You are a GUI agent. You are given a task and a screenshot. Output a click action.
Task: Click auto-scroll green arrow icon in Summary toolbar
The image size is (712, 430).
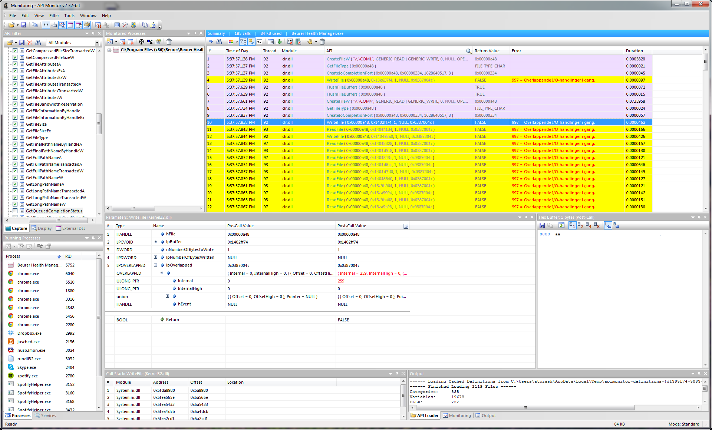[x=279, y=42]
